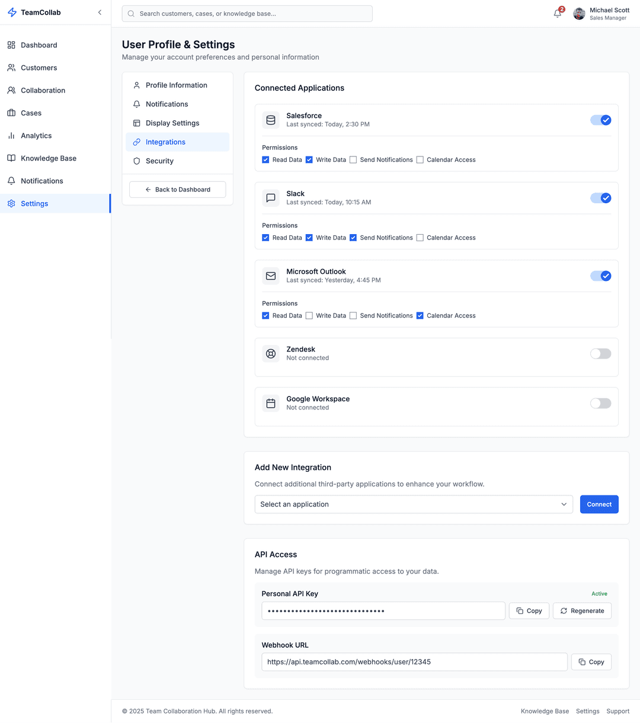Go to Analytics in the sidebar
Viewport: 640px width, 723px height.
[x=36, y=136]
